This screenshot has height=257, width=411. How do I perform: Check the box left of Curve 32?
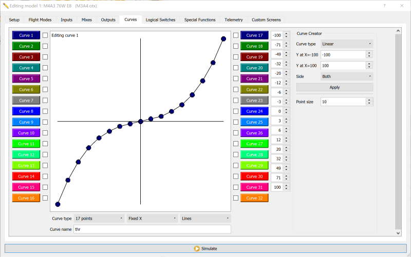coord(236,198)
